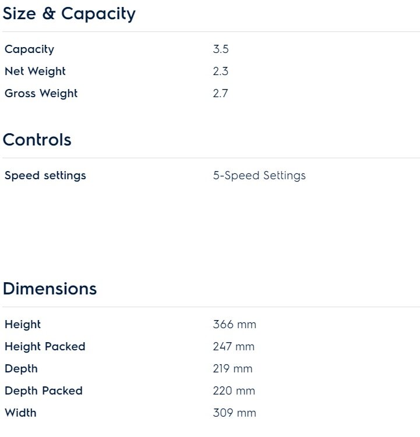Click the 2.7 gross weight value

coord(221,94)
